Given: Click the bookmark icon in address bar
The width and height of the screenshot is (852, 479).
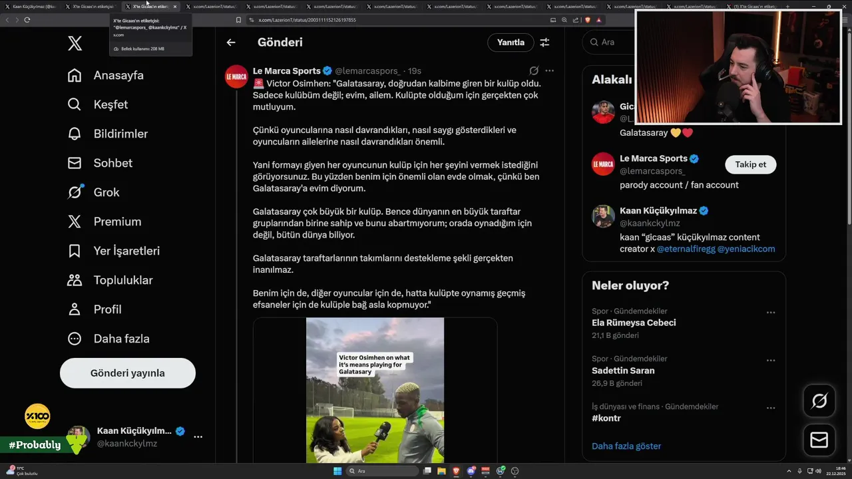Looking at the screenshot, I should (239, 20).
